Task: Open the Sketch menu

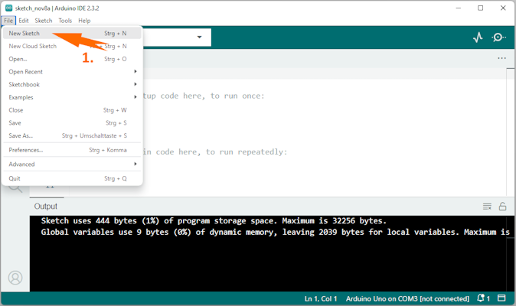Action: (44, 21)
